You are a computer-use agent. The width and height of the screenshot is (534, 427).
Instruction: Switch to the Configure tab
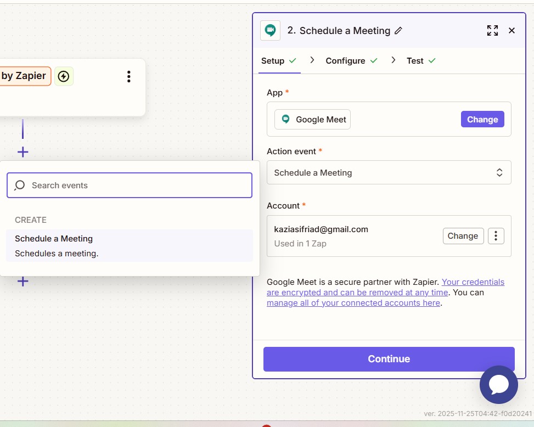tap(345, 61)
